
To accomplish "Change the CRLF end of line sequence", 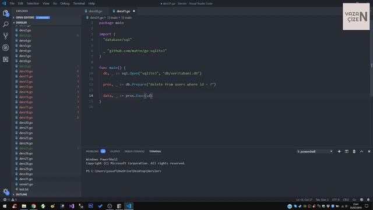I will [346, 199].
